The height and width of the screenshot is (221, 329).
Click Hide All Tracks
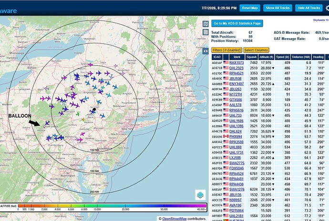[308, 8]
